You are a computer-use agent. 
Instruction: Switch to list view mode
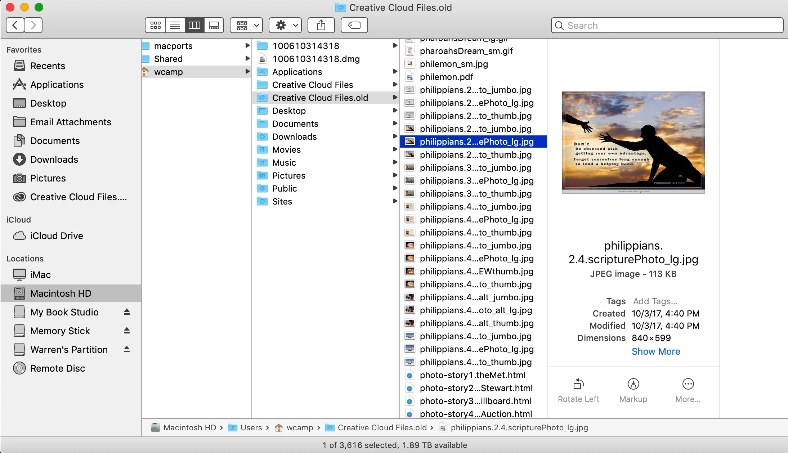coord(175,25)
